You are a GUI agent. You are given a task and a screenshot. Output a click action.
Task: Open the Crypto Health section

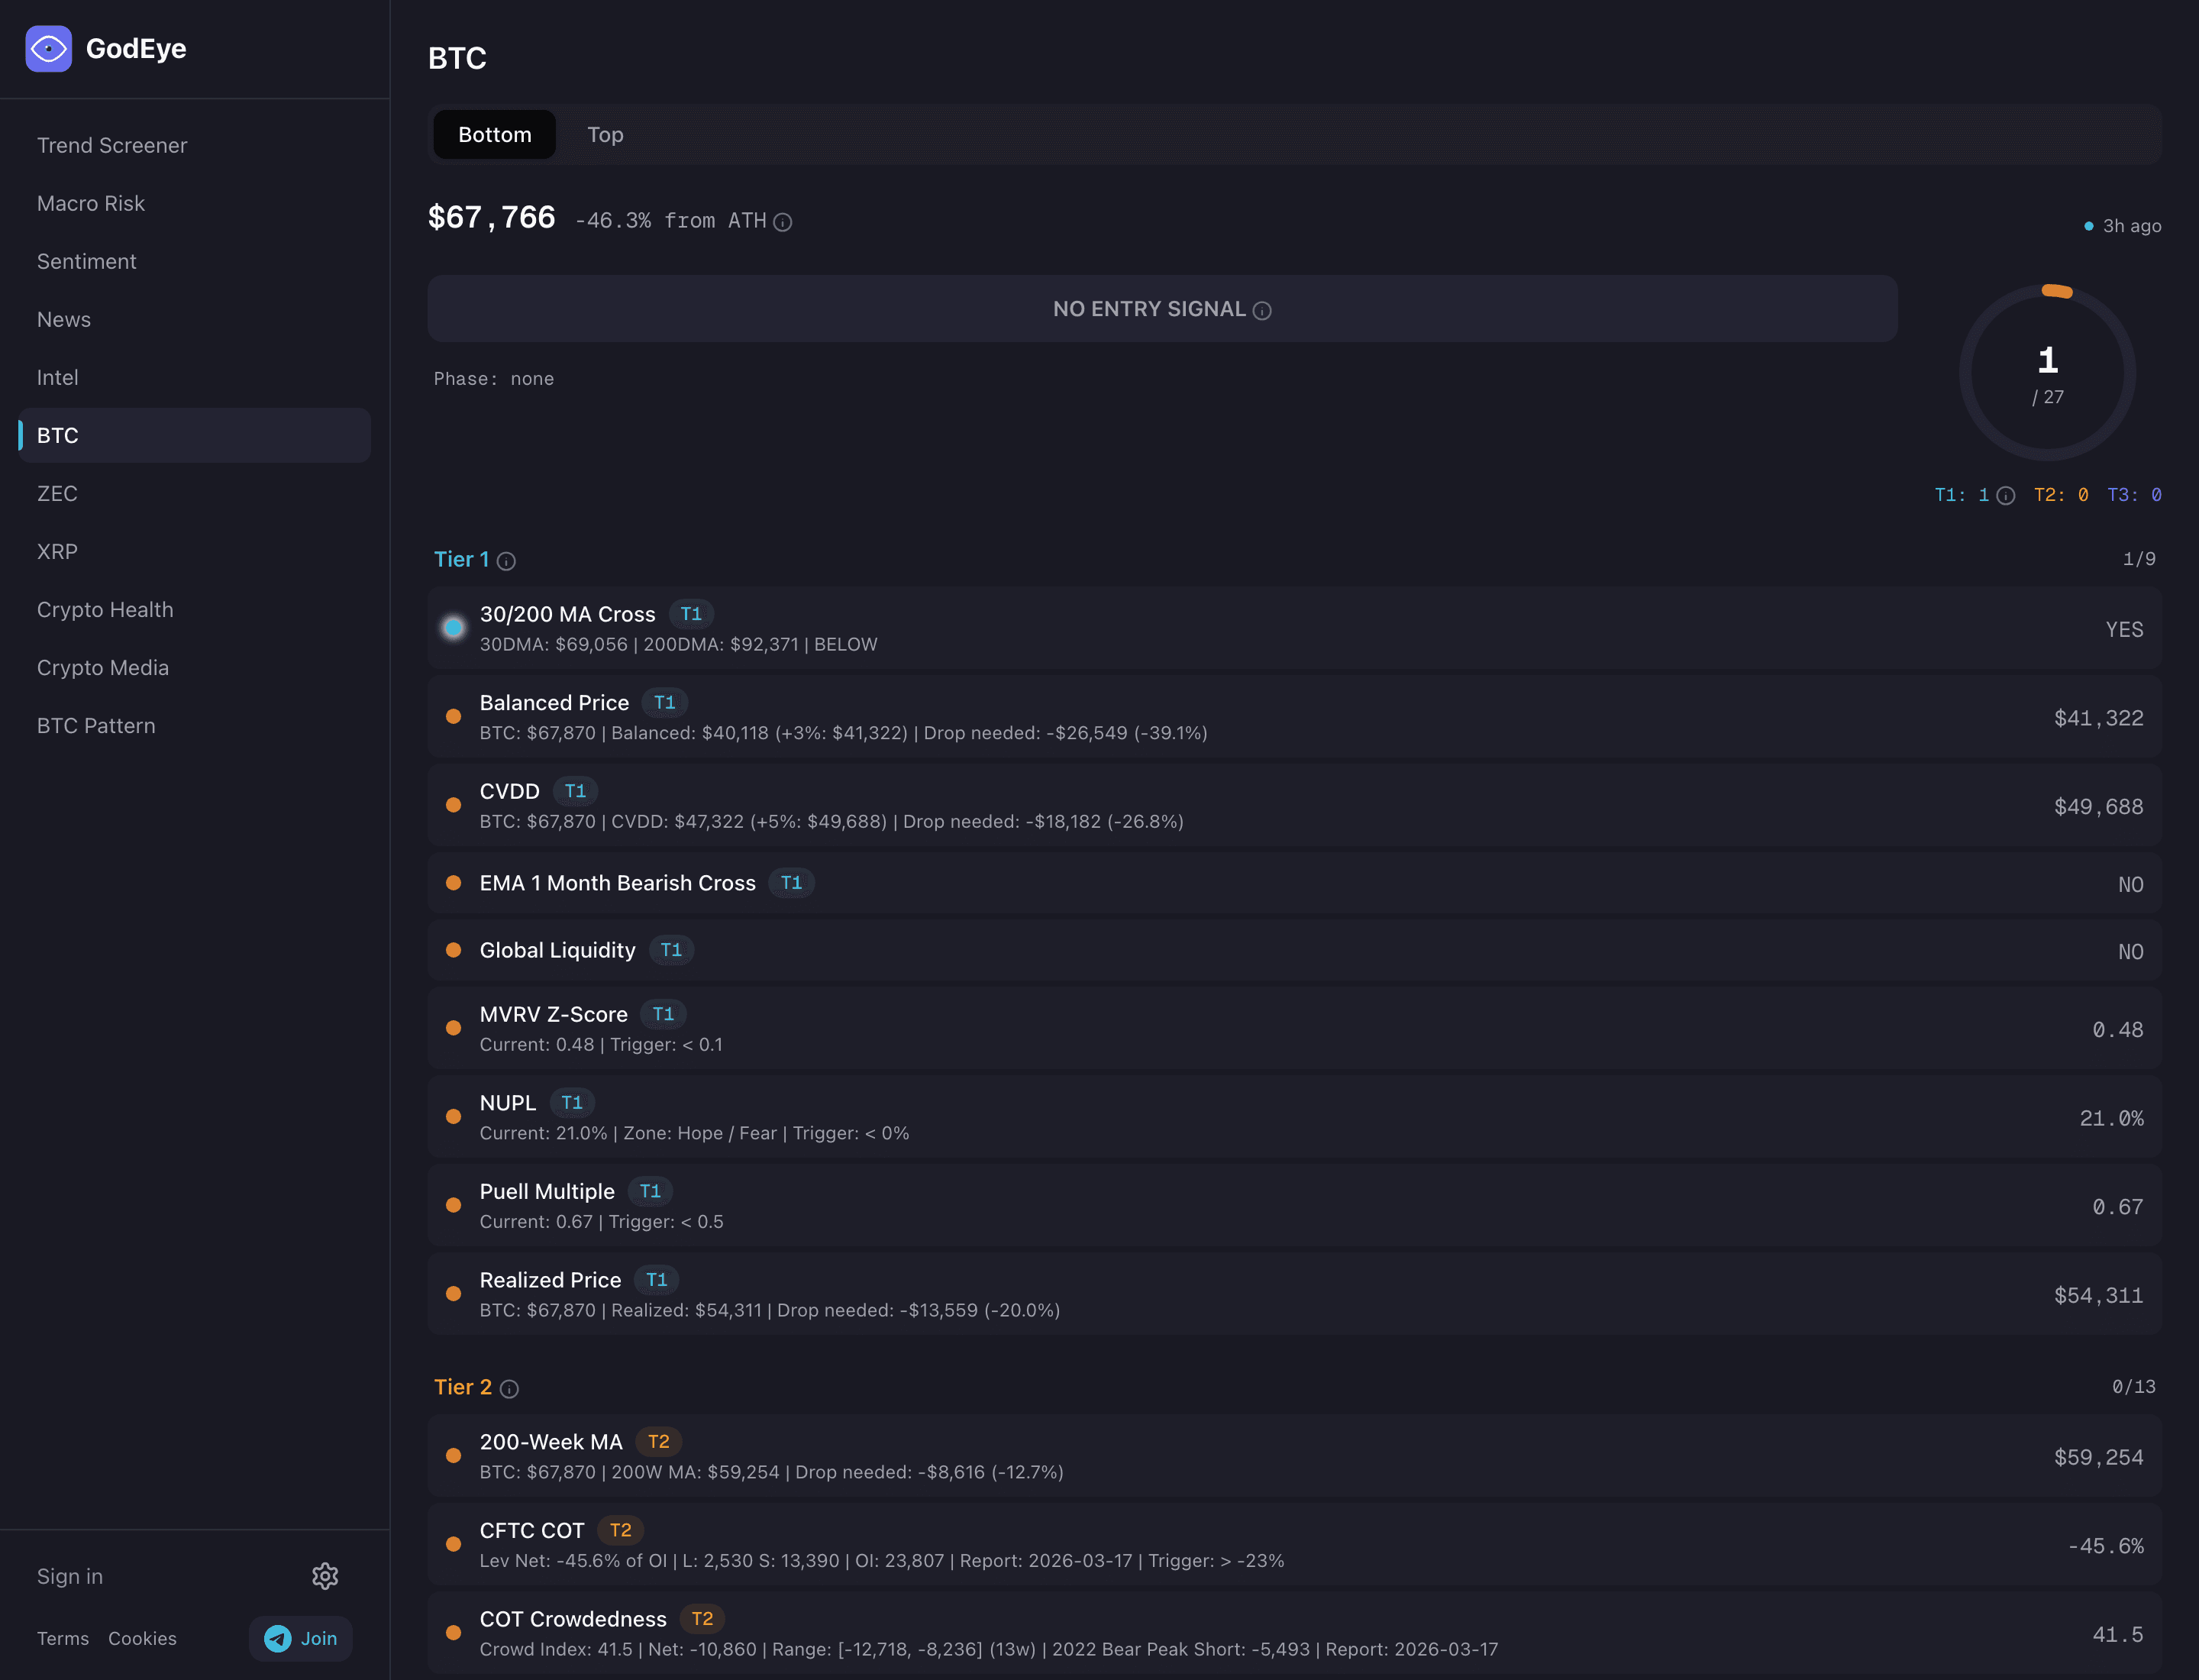click(x=105, y=609)
